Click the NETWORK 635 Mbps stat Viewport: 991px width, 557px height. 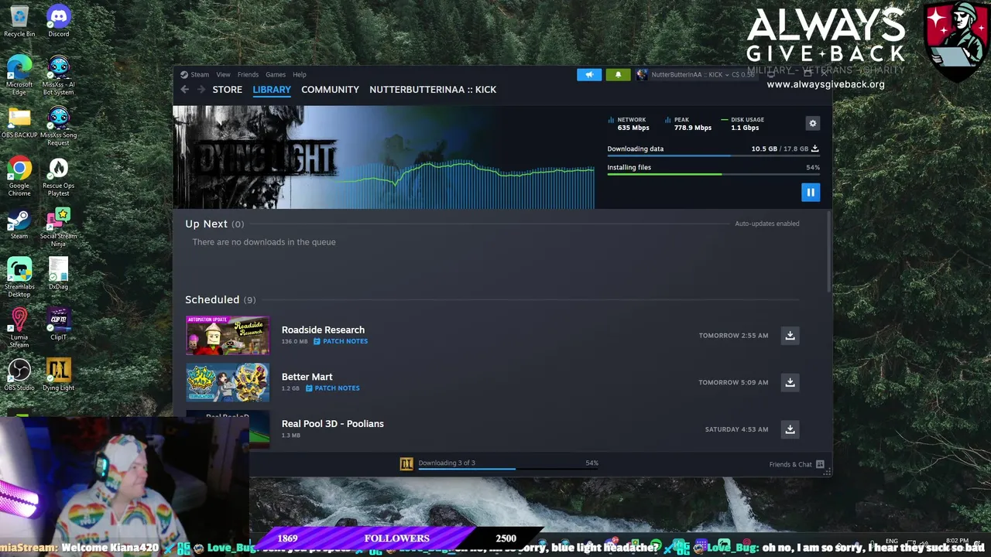629,124
